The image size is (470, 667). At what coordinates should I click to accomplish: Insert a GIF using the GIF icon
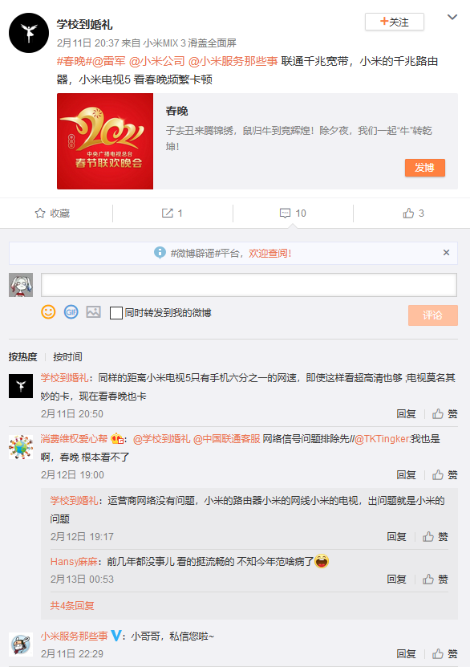71,312
